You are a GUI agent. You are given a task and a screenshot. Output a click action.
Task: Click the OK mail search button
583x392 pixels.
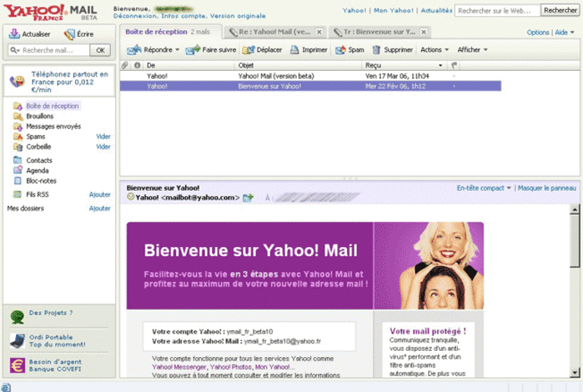point(100,50)
